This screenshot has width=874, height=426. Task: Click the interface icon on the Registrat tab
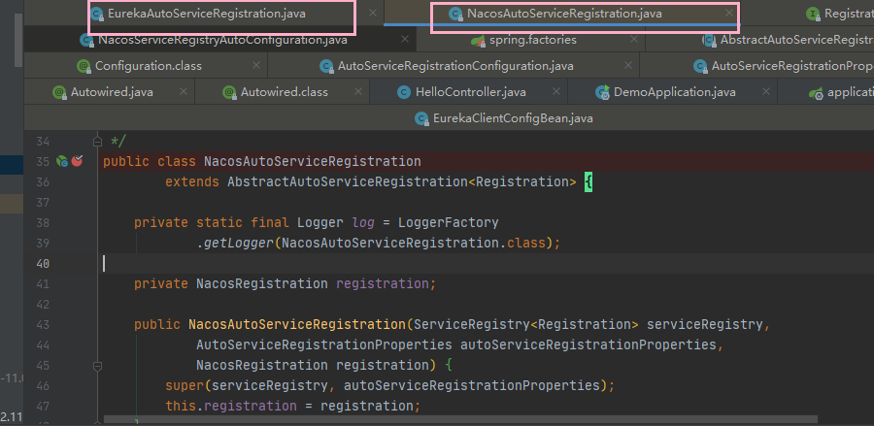[x=814, y=14]
